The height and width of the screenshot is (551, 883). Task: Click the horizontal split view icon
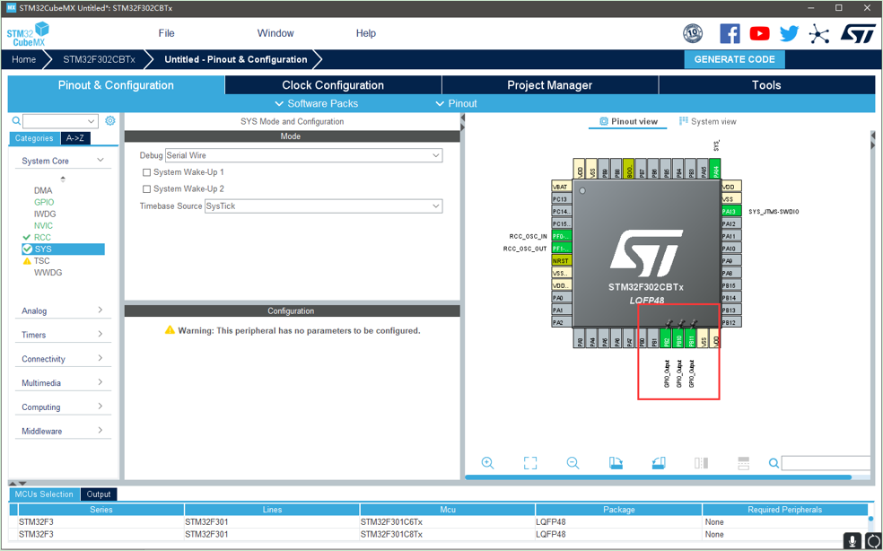(x=743, y=463)
